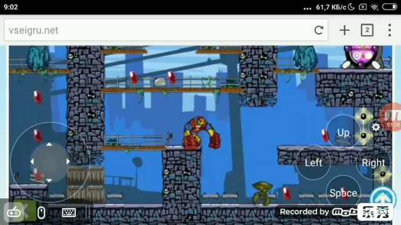
Task: Open the browser three-dot menu
Action: [390, 30]
